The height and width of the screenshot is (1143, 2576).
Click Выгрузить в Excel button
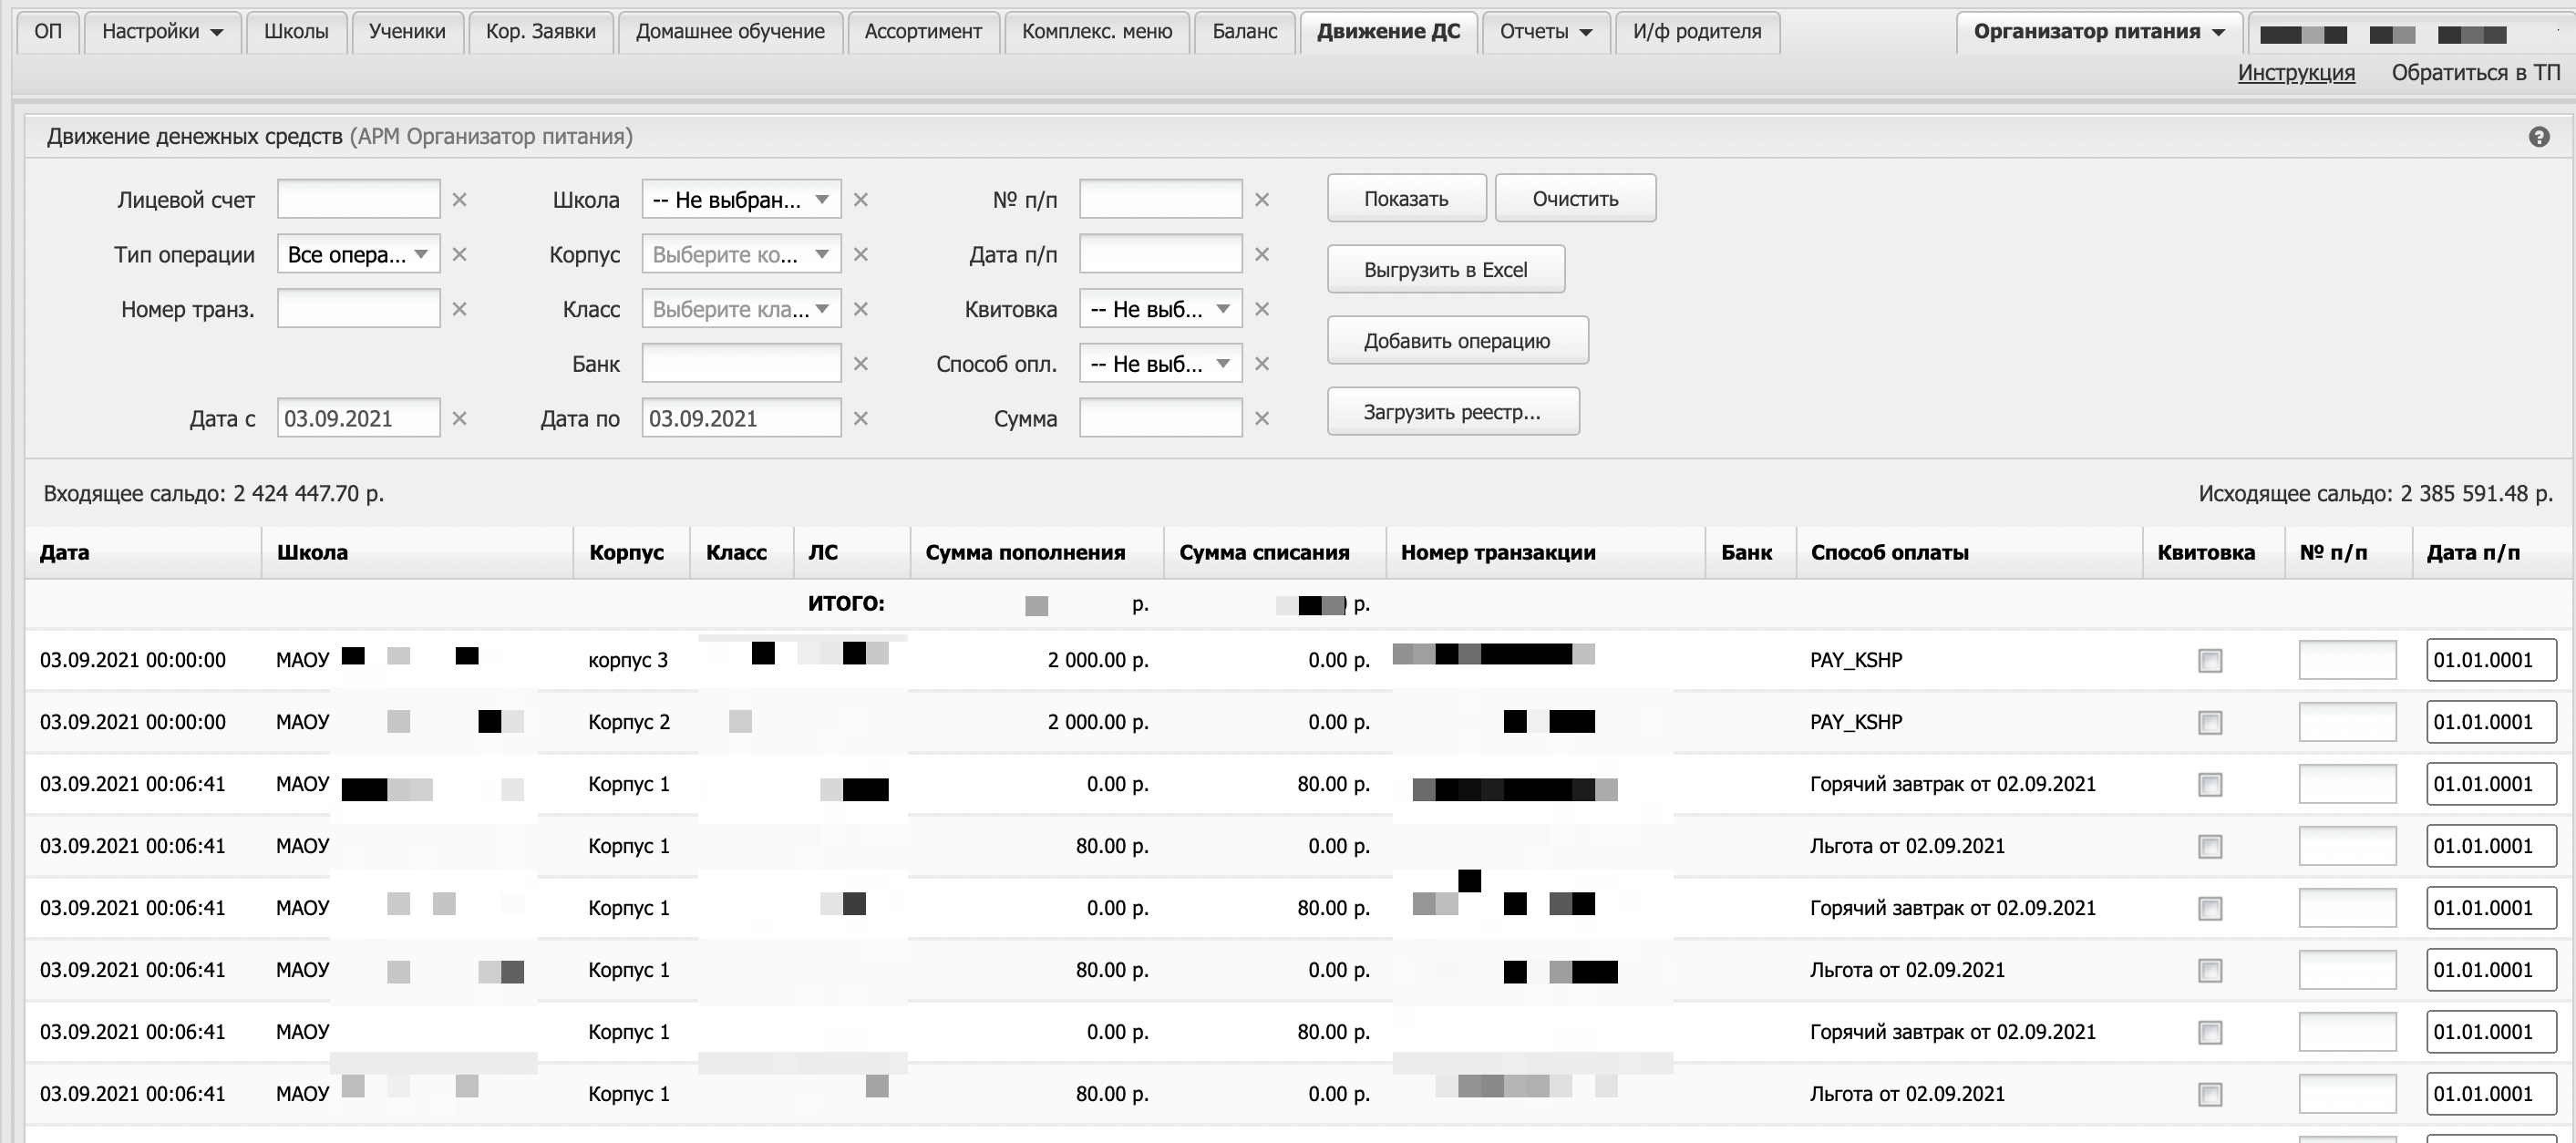pos(1446,270)
